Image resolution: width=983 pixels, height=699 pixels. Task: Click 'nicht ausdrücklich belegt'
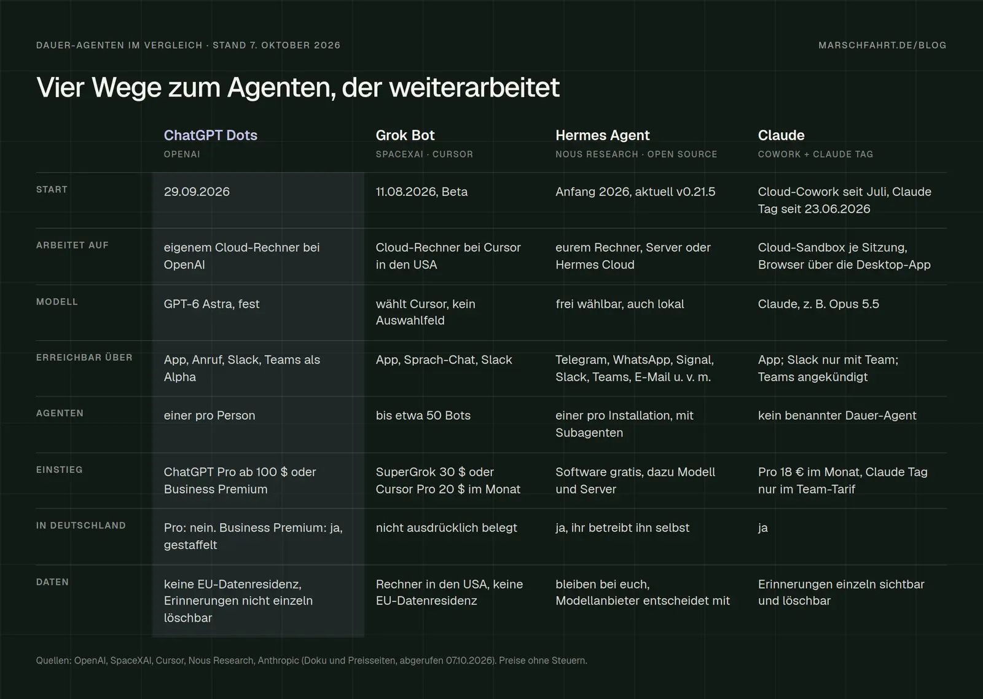(446, 527)
